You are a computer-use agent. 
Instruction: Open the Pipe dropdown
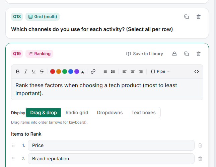[160, 71]
